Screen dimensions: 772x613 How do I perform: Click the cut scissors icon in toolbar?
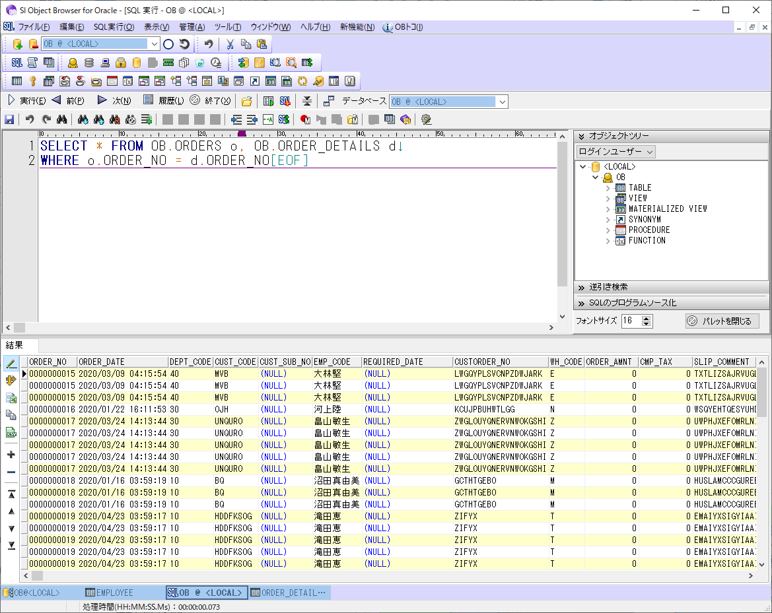[x=230, y=44]
